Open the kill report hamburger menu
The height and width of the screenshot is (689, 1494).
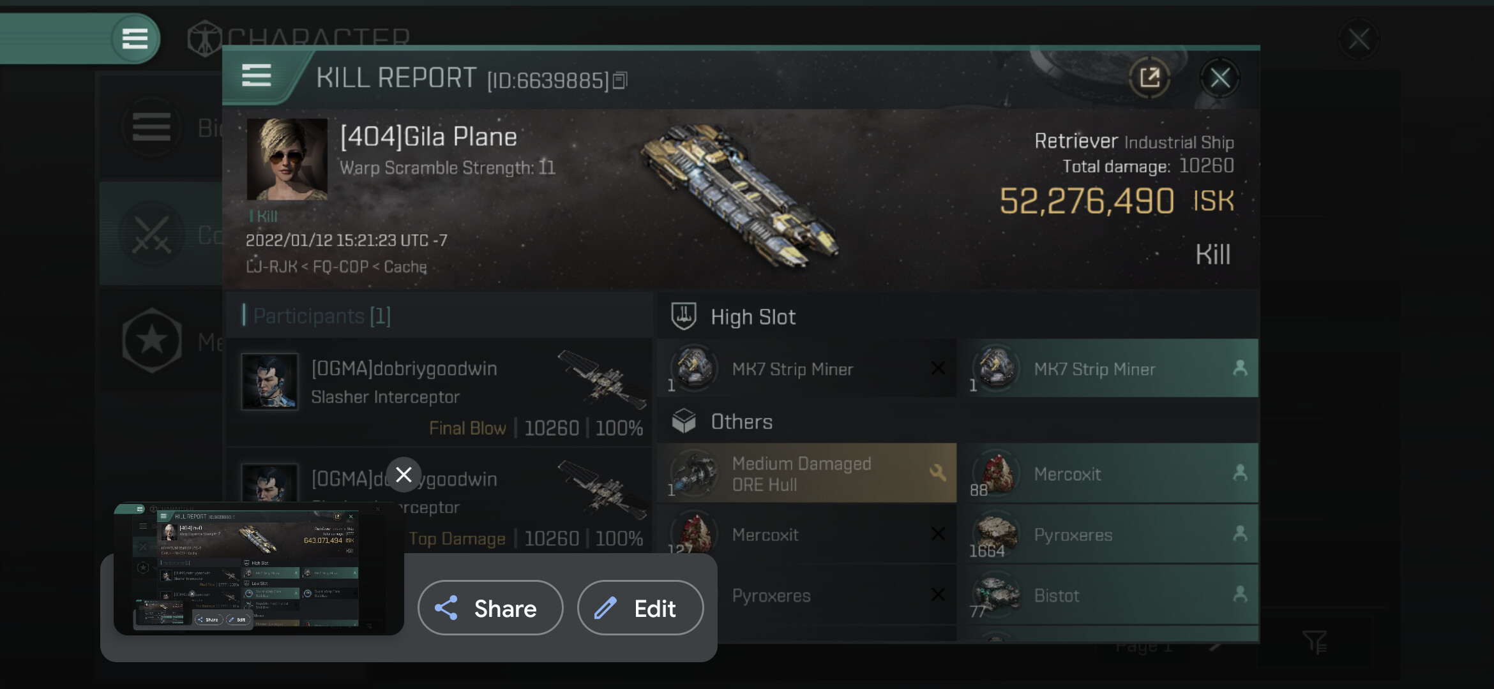click(257, 76)
